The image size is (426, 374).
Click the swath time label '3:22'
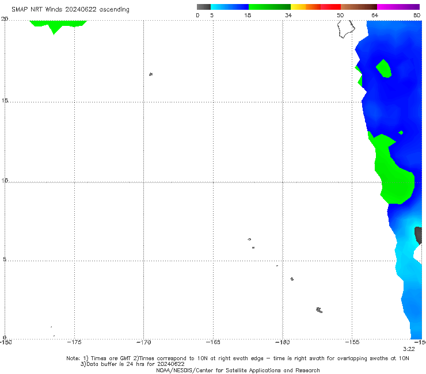pos(409,349)
